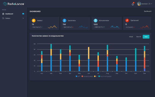Open the Заявки menu item in sidebar
This screenshot has height=97, width=155.
pyautogui.click(x=13, y=18)
